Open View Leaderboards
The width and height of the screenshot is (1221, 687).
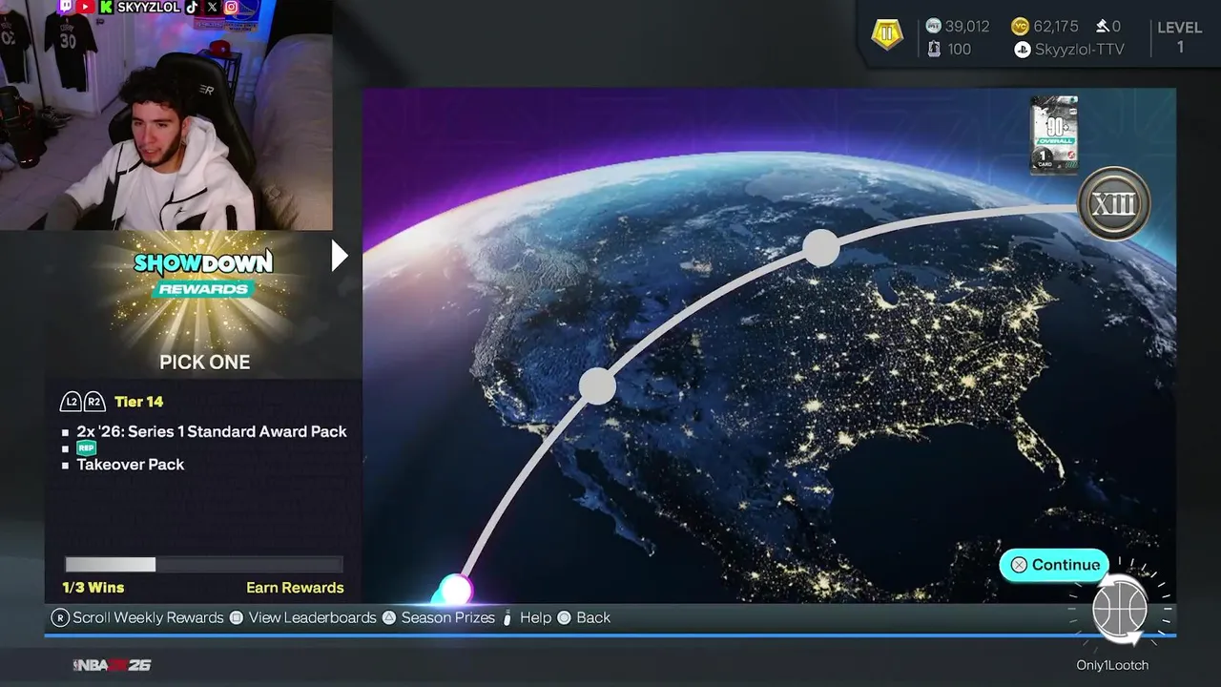(x=312, y=618)
